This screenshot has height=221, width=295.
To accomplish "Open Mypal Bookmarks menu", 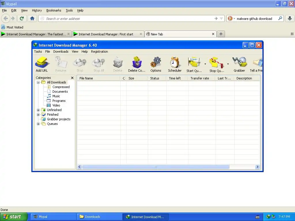I will [x=54, y=10].
